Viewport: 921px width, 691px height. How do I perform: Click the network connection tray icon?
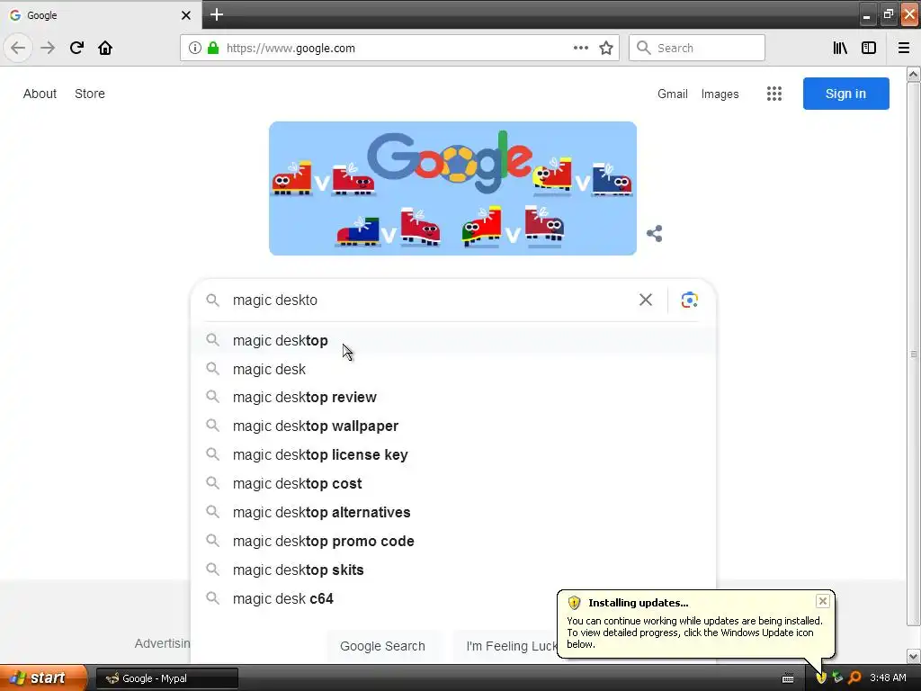[837, 678]
